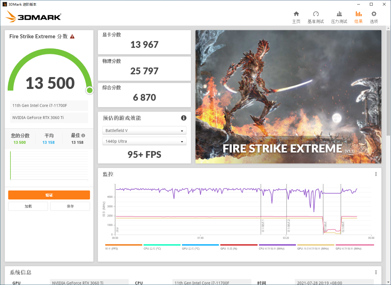Click the warning triangle beside Fire Strike Extreme
The image size is (391, 285).
tap(72, 36)
